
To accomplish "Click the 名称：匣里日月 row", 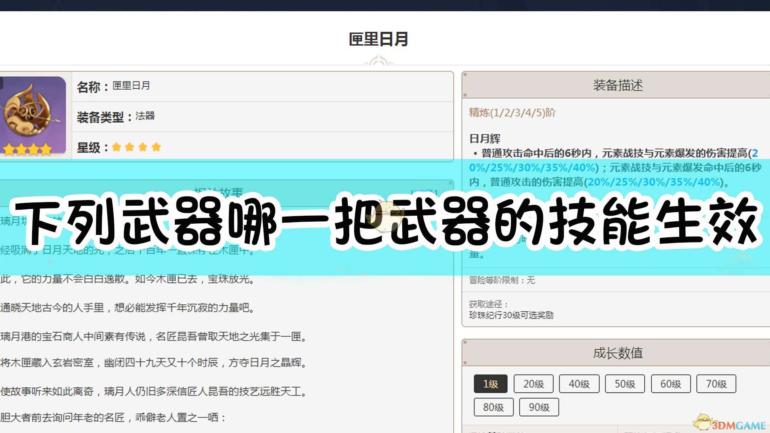I will [x=263, y=87].
